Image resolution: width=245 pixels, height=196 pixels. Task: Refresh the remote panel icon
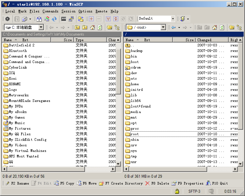(222, 27)
